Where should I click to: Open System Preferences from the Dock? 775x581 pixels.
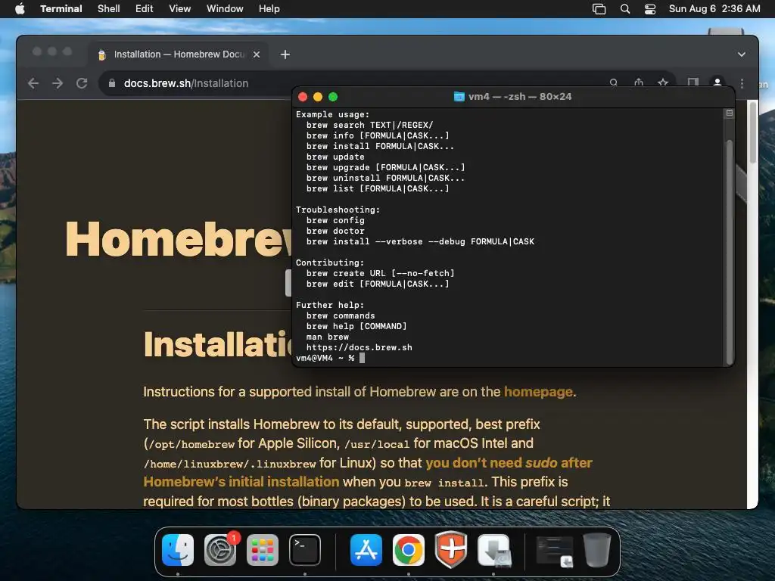click(x=220, y=550)
